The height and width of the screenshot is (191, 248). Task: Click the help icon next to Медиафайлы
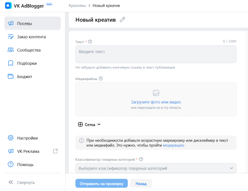click(x=101, y=79)
